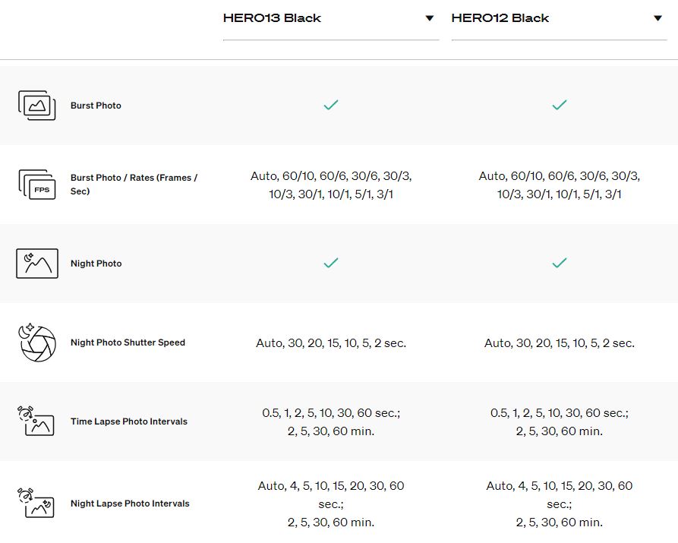Click the Time Lapse Photo Intervals icon
The width and height of the screenshot is (678, 543).
(x=36, y=421)
